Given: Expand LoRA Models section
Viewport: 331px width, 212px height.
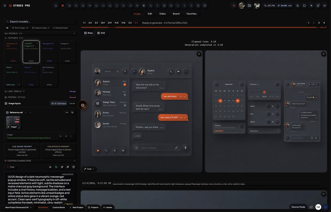Looking at the screenshot, I should click(x=14, y=91).
